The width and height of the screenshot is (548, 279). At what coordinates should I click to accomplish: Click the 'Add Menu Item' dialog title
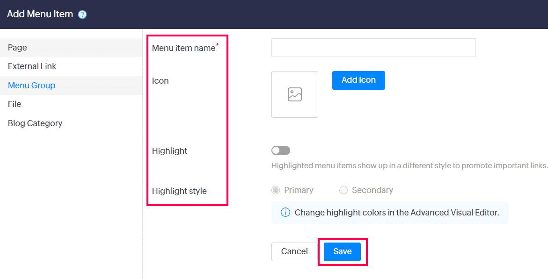[40, 14]
